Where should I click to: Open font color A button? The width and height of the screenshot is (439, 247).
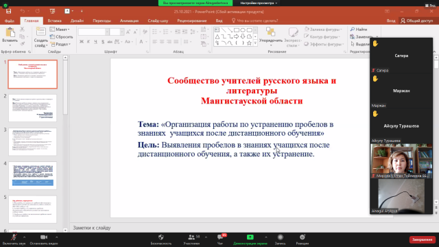click(x=141, y=42)
